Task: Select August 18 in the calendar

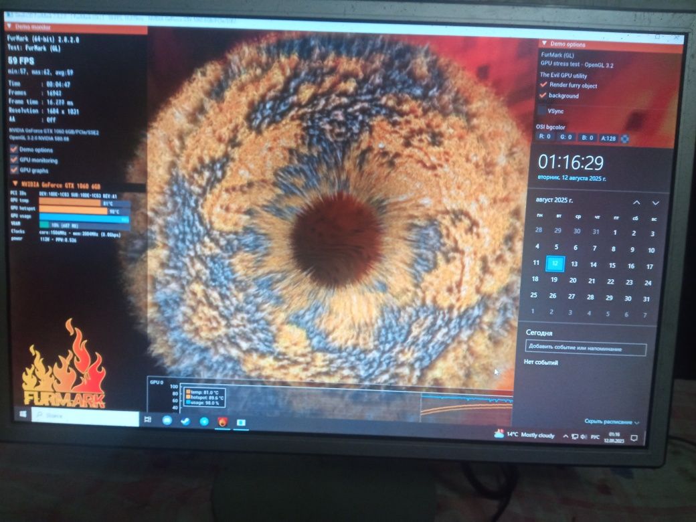Action: tap(535, 279)
